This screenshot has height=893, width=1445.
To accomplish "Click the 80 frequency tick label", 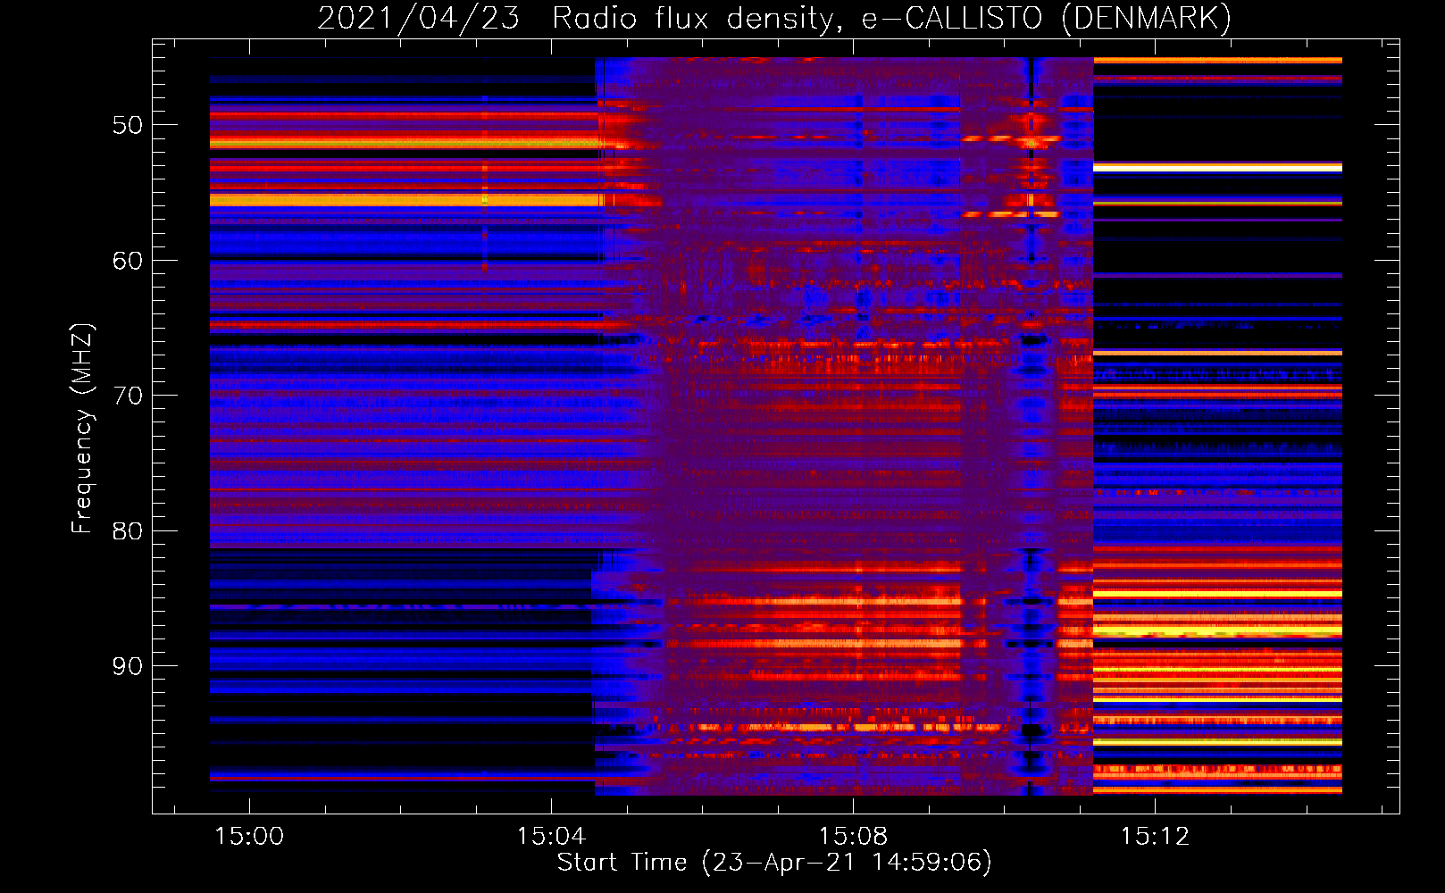I will 128,531.
